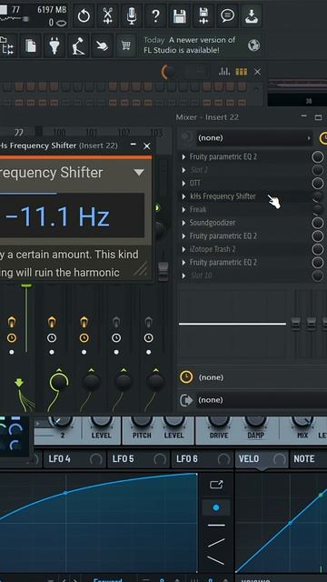Screen dimensions: 327x582
Task: Open help with the question mark icon
Action: (155, 16)
